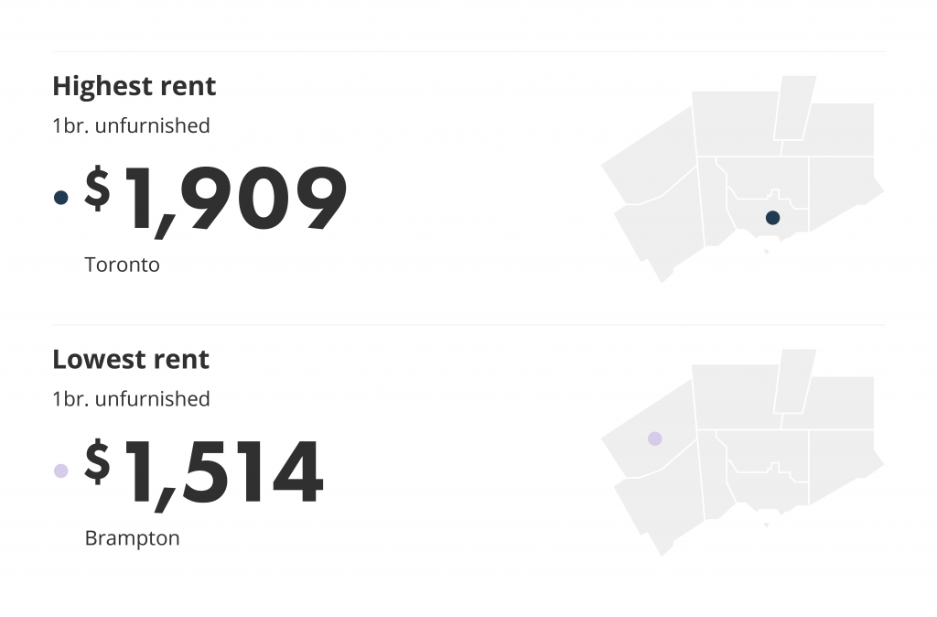This screenshot has width=937, height=617.
Task: Select the Highest rent heading
Action: [x=134, y=87]
